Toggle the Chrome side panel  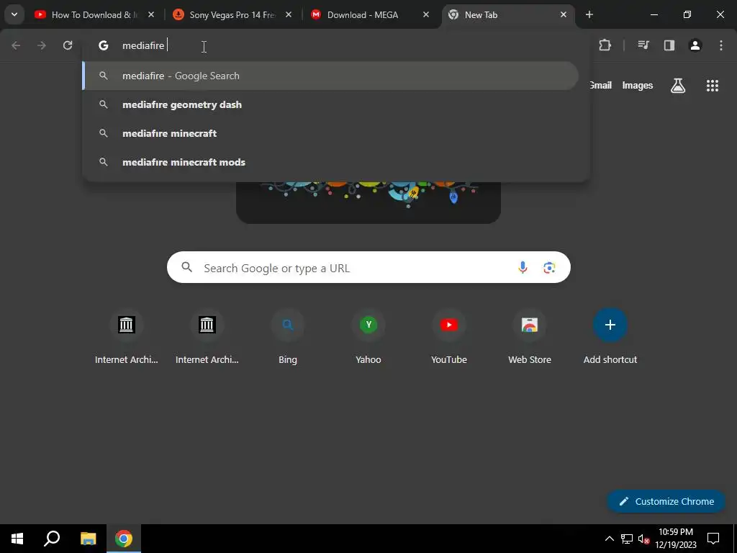669,45
